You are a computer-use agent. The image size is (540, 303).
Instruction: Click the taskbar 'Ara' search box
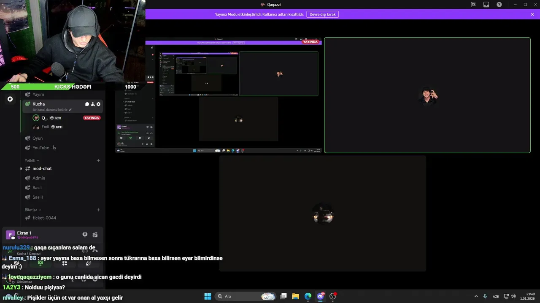246,296
